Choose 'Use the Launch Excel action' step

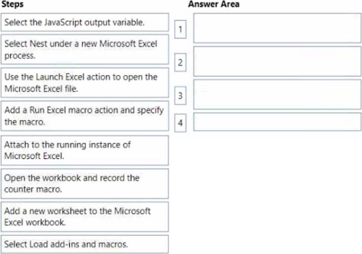pos(85,83)
